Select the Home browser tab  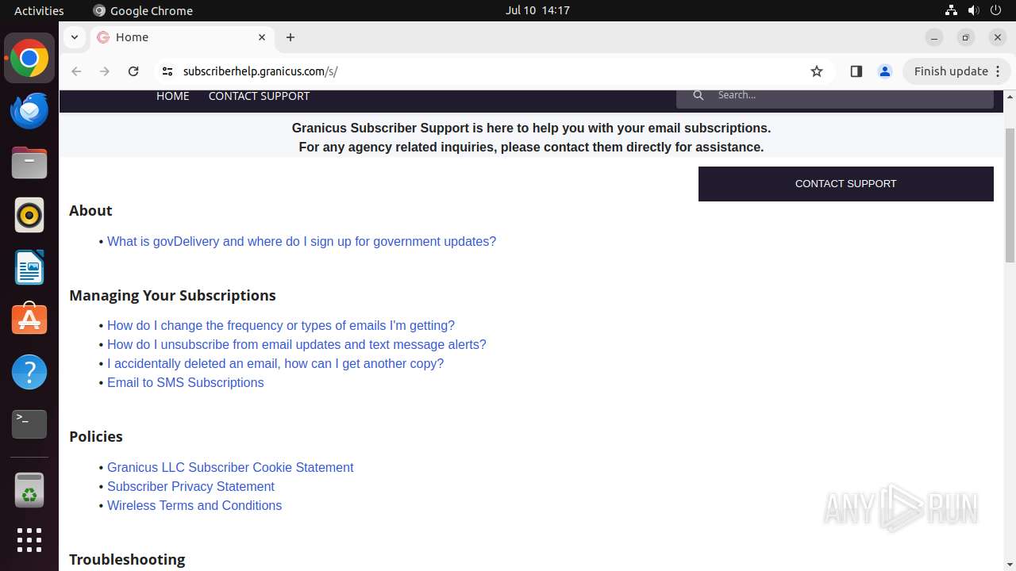[x=183, y=37]
